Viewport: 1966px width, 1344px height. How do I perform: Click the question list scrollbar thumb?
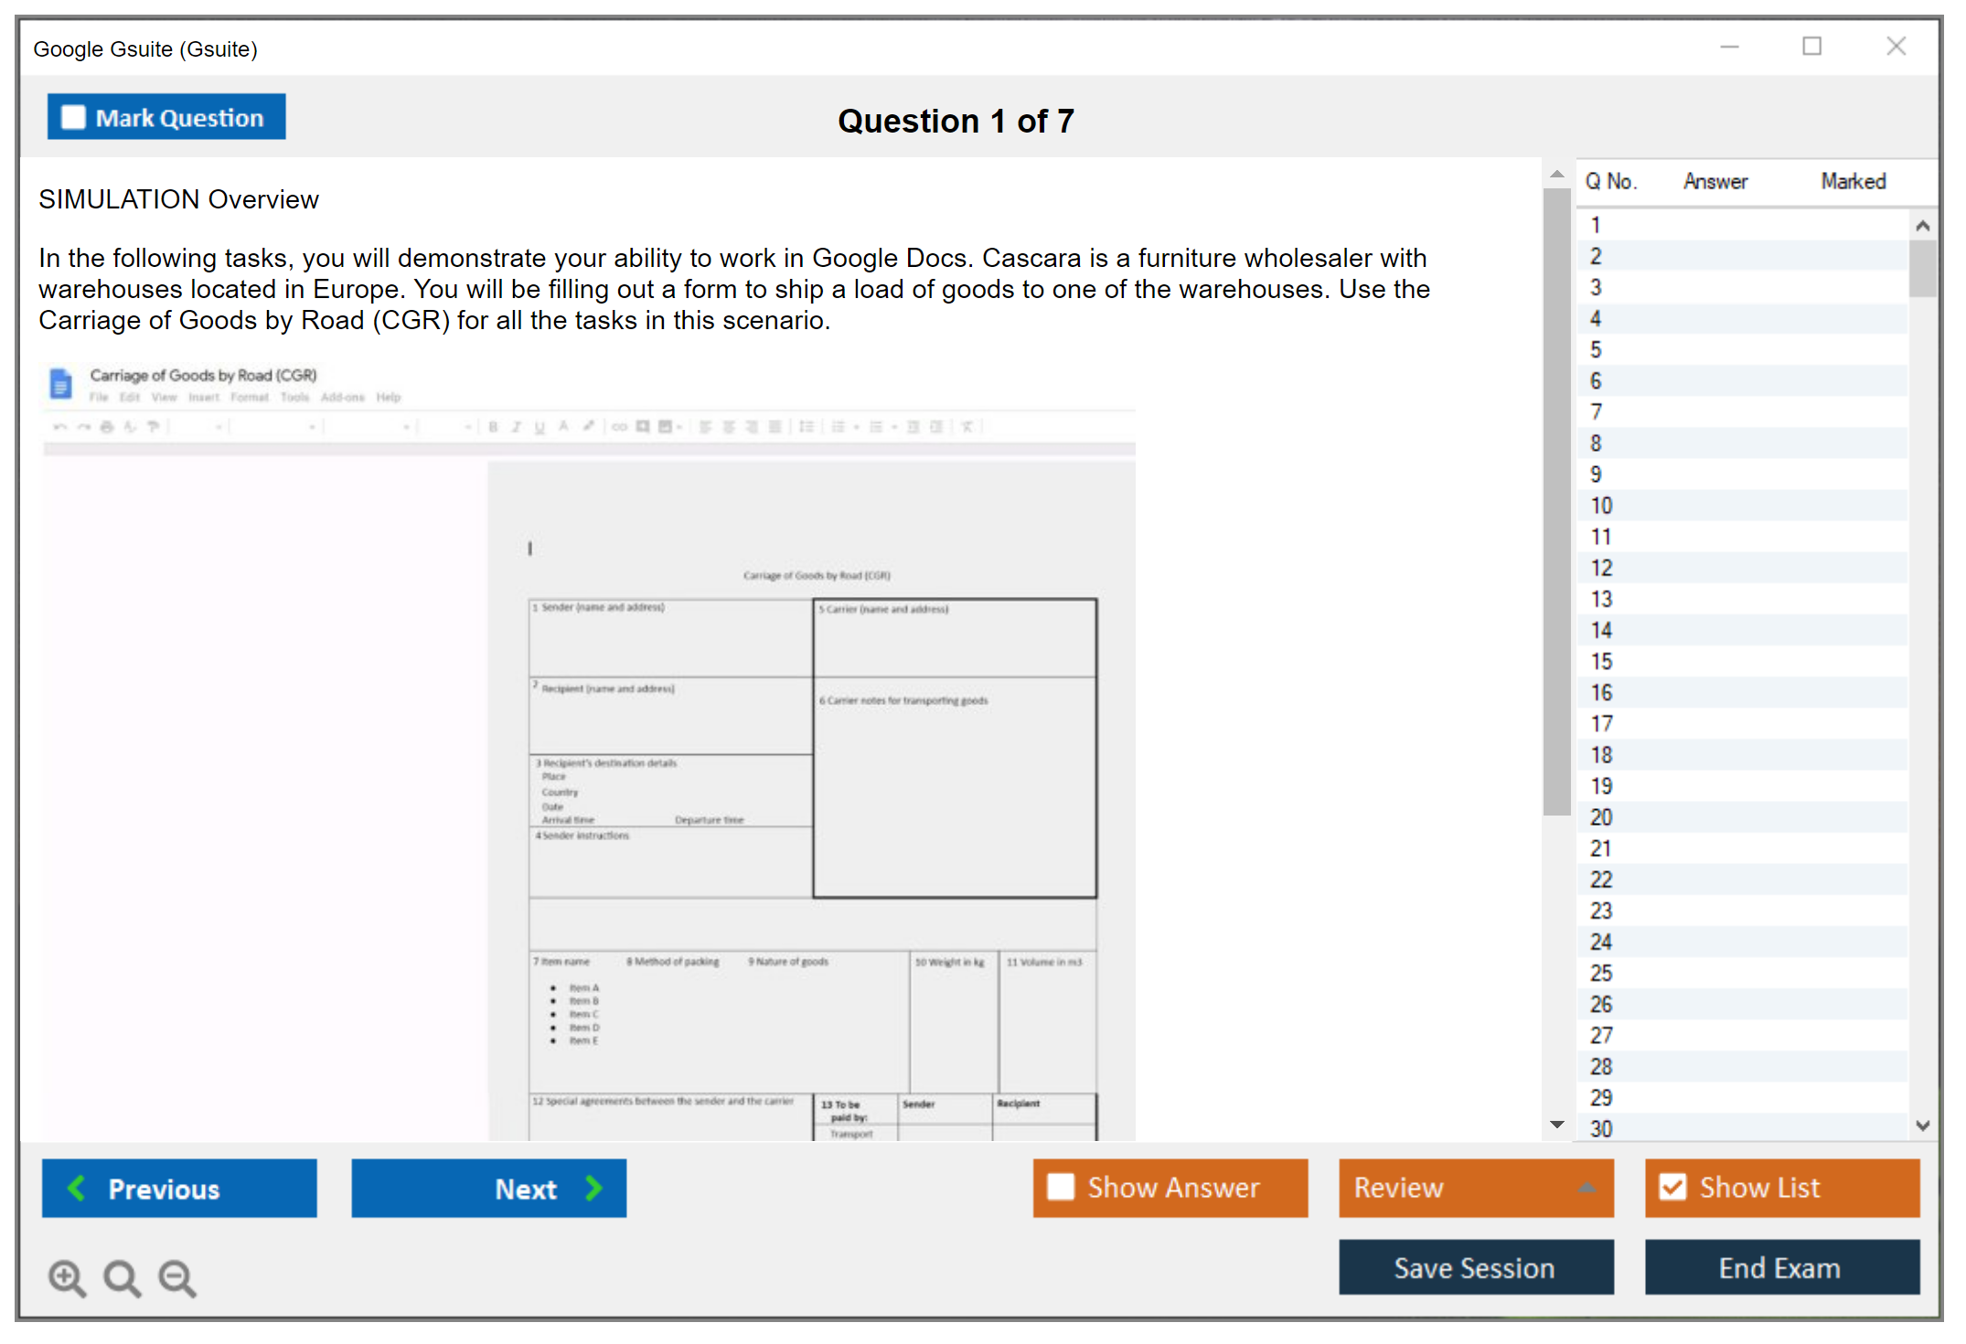[x=1922, y=268]
